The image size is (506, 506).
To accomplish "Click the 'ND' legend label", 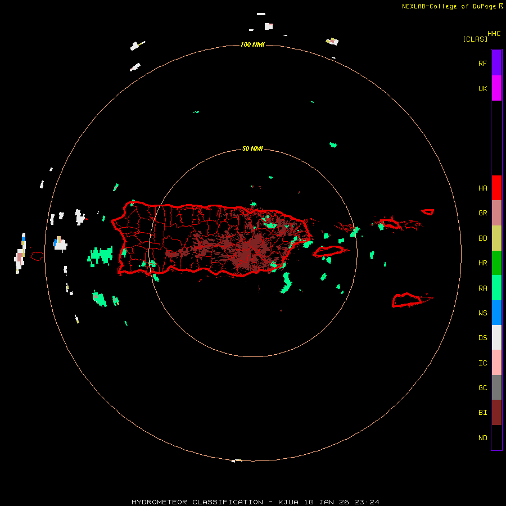I will tap(482, 438).
